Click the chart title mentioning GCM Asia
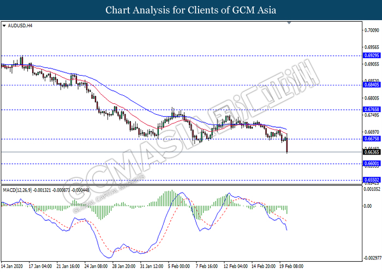 pyautogui.click(x=190, y=10)
